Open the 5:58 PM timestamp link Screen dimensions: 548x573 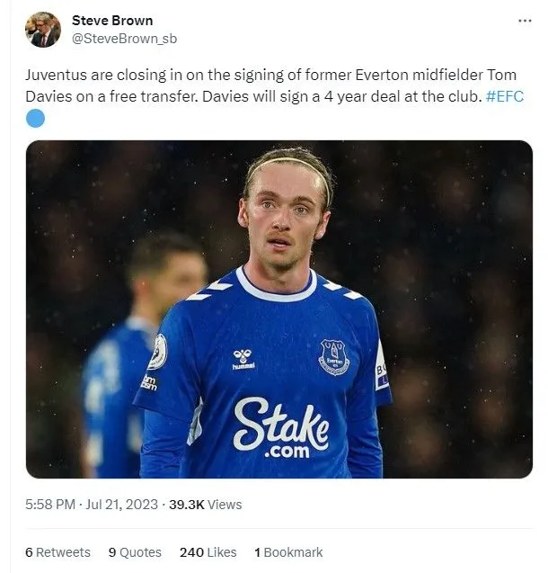(50, 505)
